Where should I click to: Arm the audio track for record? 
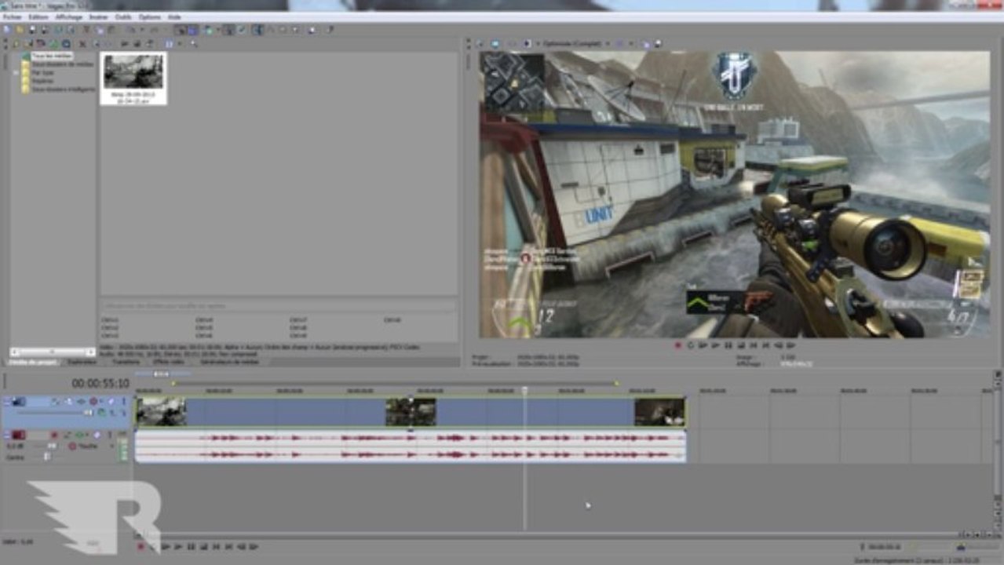54,435
